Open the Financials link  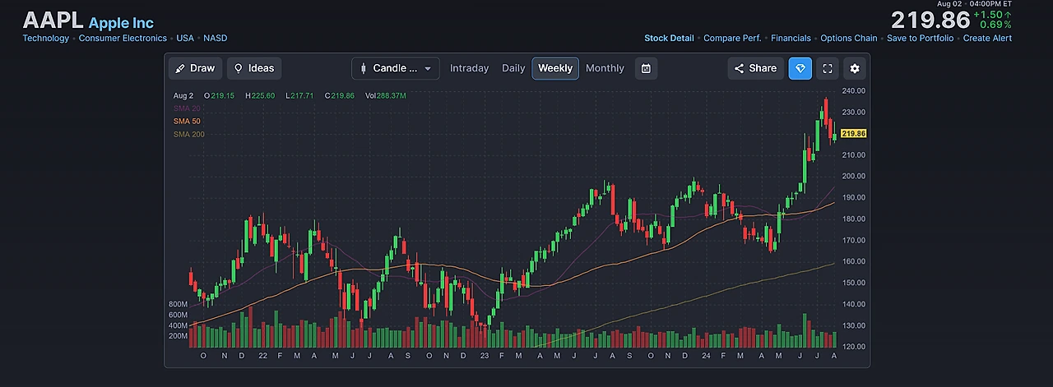[x=791, y=38]
